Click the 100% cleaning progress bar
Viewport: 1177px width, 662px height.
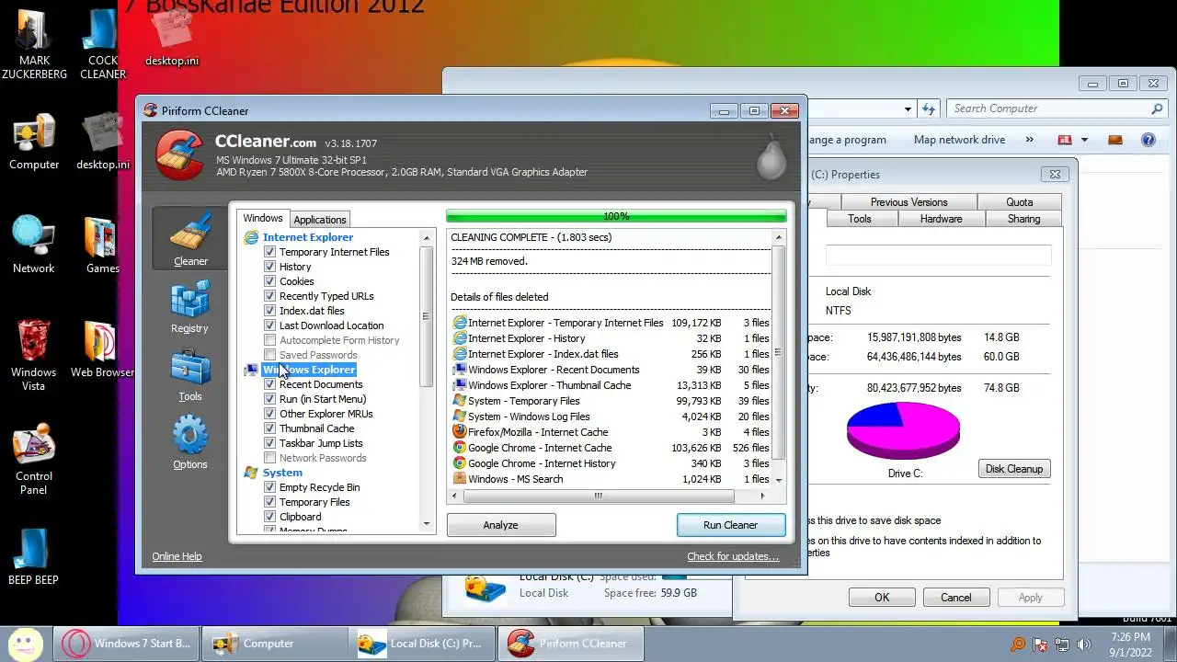click(x=616, y=216)
